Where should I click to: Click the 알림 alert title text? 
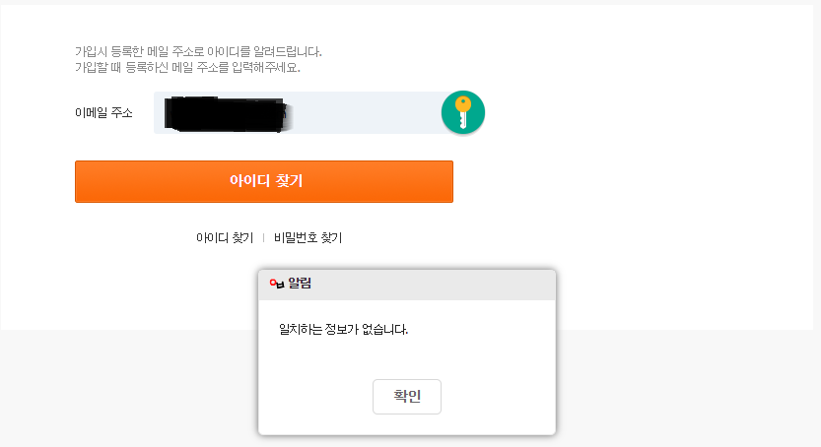[x=300, y=285]
